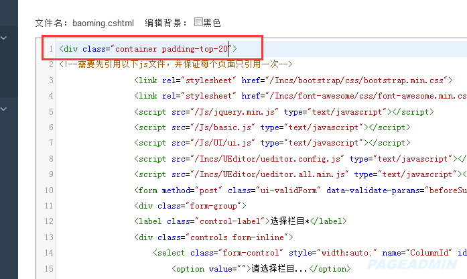Click the 请选择栏目 option line
Viewport: 467px width, 279px height.
click(x=261, y=269)
